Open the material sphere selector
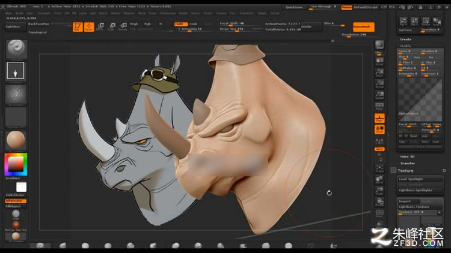The image size is (451, 253). tap(16, 140)
